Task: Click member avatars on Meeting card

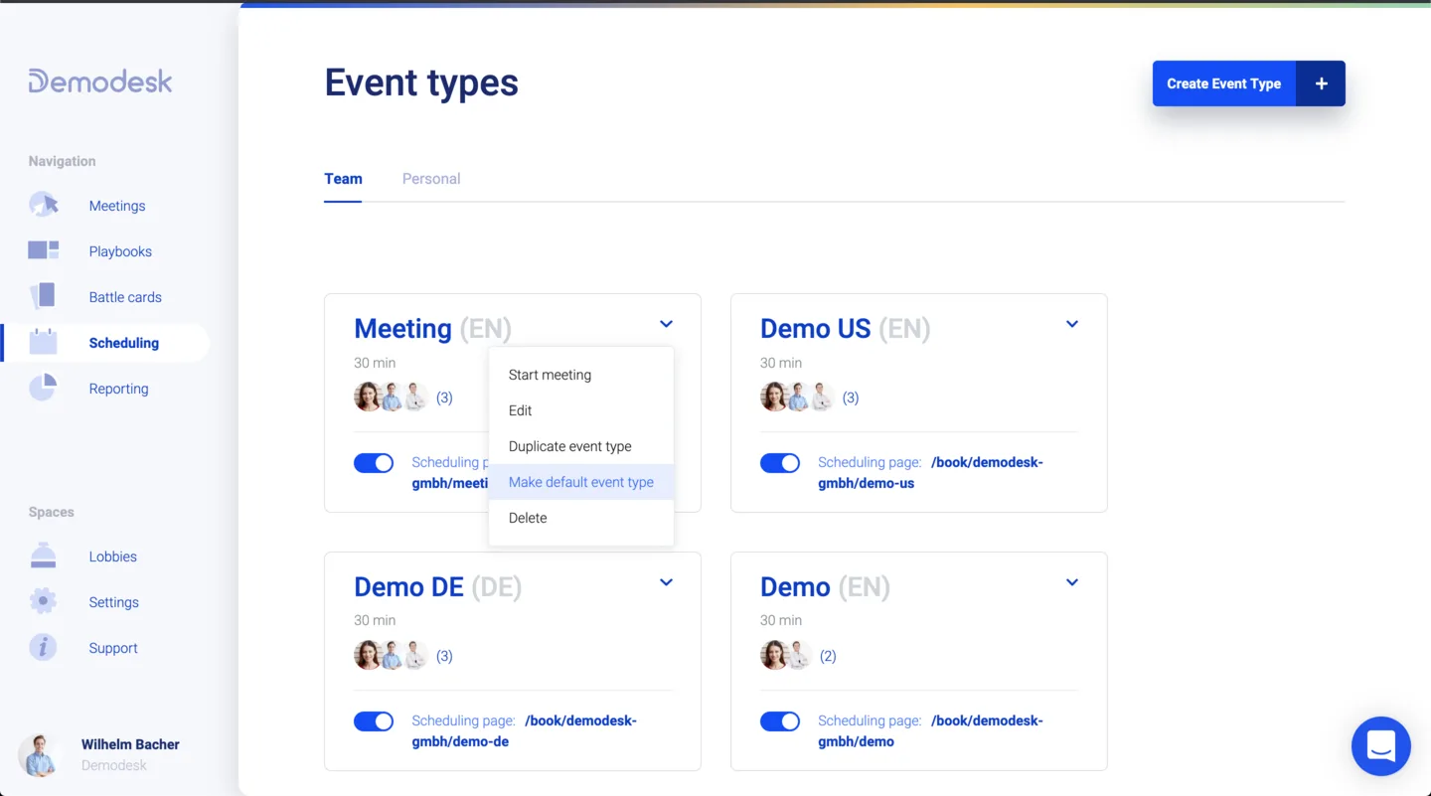Action: (392, 398)
